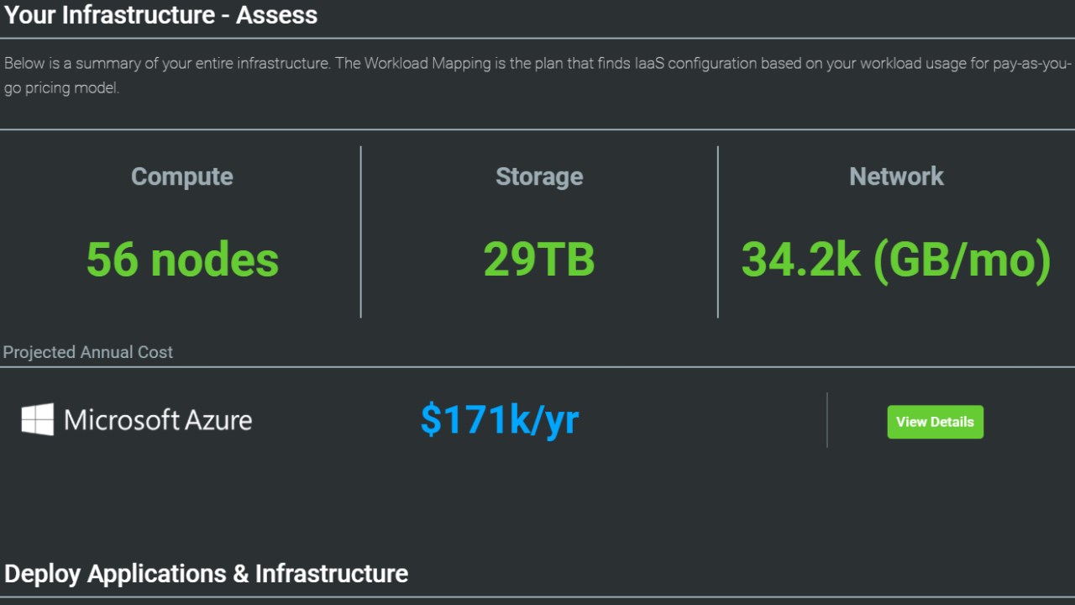Click the Windows logo icon beside Azure
The image size is (1075, 605).
click(37, 419)
